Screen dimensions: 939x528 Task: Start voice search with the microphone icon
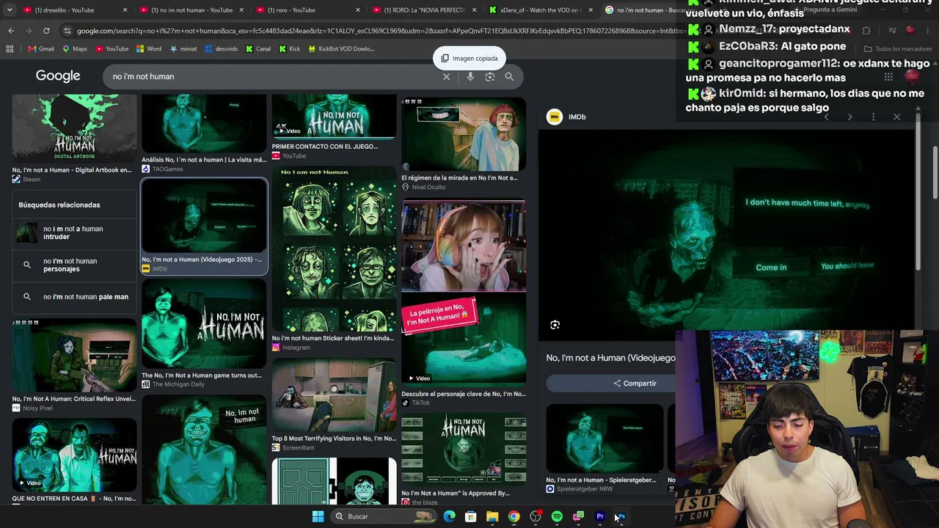coord(470,76)
